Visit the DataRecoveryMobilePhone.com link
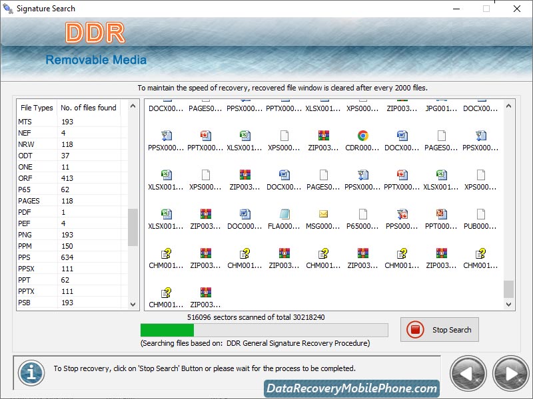 click(354, 388)
